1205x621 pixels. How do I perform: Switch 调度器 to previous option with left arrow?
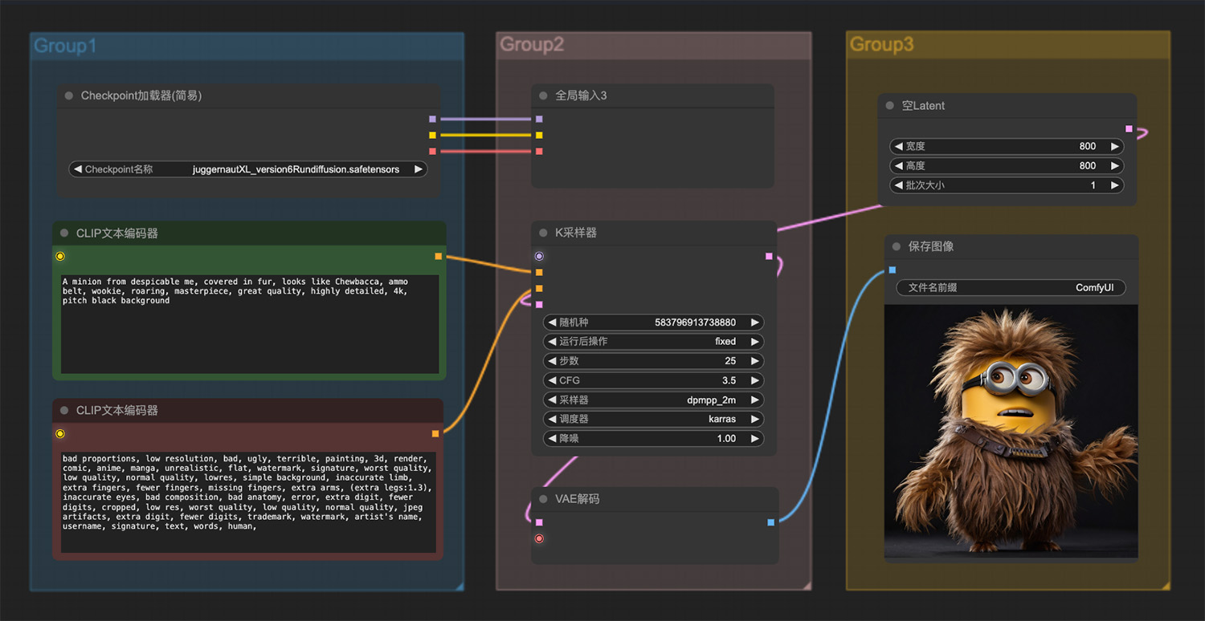coord(552,419)
